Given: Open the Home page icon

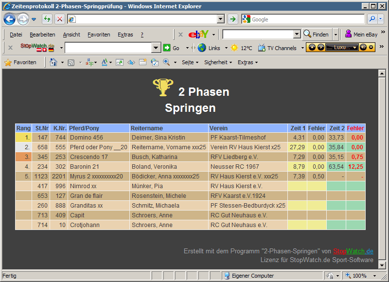Looking at the screenshot, I should pyautogui.click(x=53, y=62).
